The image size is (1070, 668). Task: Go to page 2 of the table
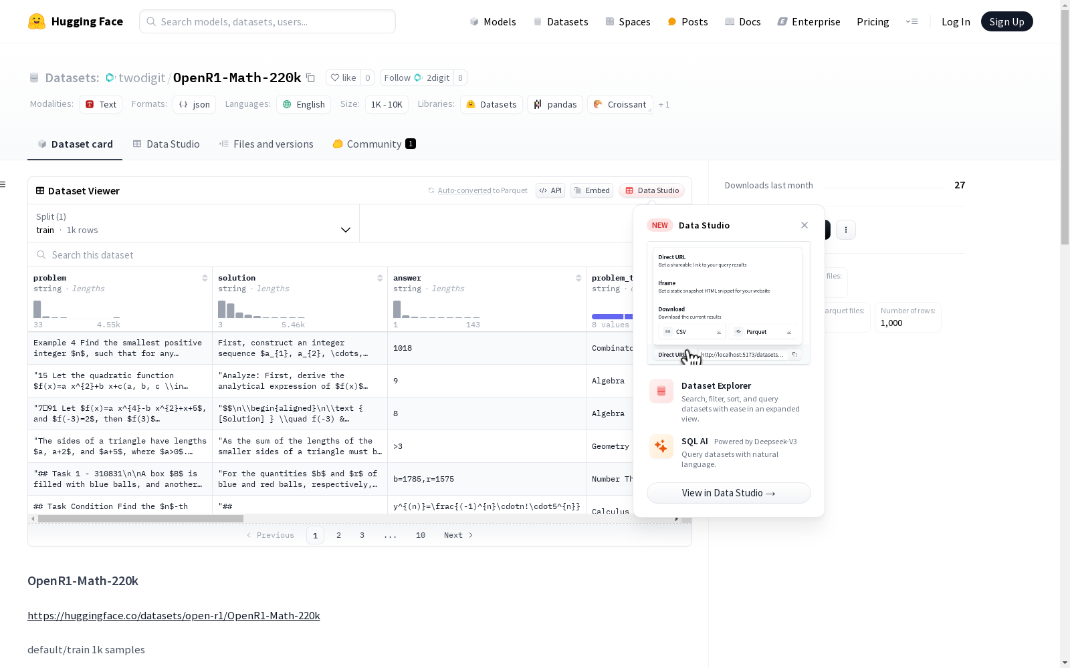click(x=339, y=535)
